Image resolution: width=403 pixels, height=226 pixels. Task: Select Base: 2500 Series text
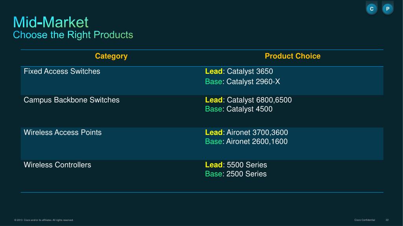(x=236, y=174)
